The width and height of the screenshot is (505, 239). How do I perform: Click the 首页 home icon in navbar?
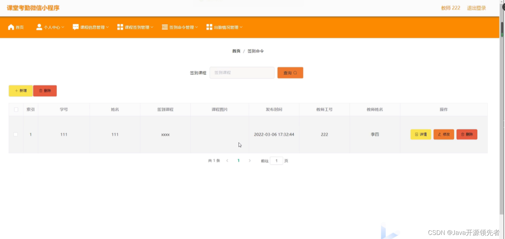click(x=11, y=27)
